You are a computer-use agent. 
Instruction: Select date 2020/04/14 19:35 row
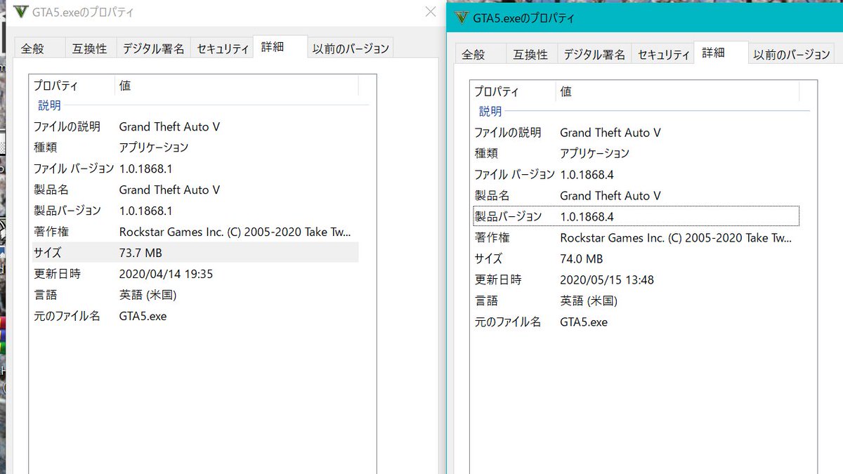pos(195,274)
